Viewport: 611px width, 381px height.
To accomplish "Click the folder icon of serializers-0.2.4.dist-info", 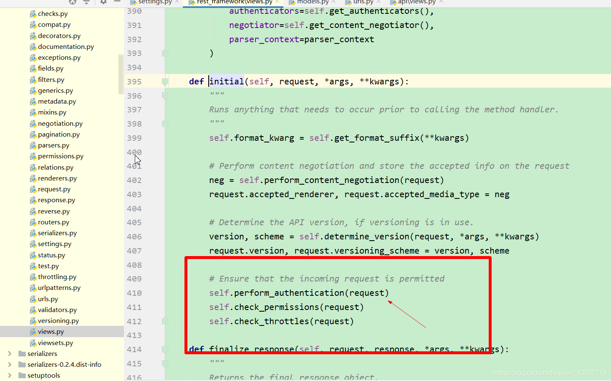I will click(x=22, y=365).
